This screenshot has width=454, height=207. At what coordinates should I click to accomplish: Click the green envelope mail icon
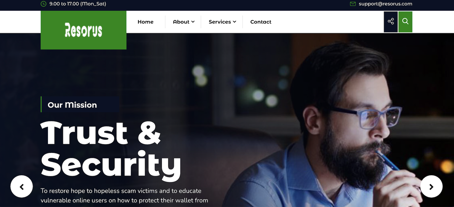tap(353, 4)
